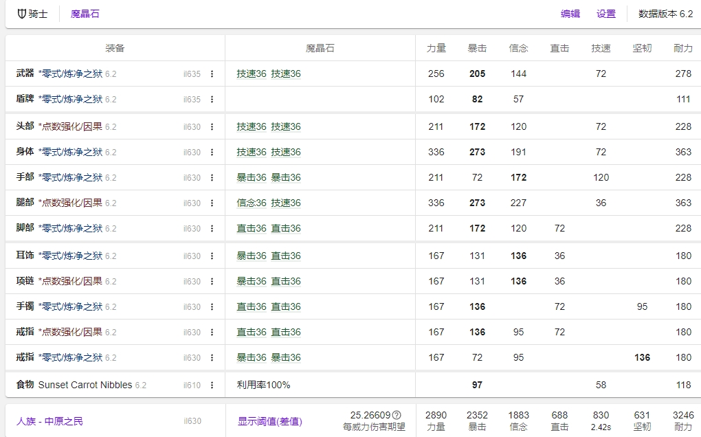Toggle 显示阈值(差值) display
701x437 pixels.
[x=270, y=421]
